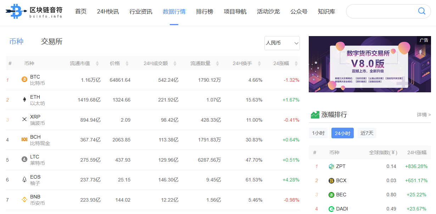Sort by 流通市值 column arrows
This screenshot has width=436, height=214.
point(97,64)
